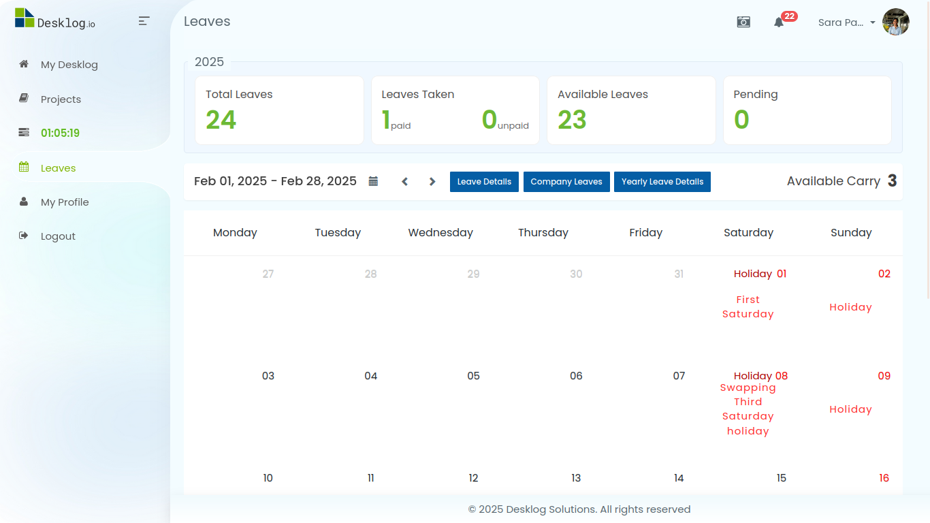Open Projects menu item

point(61,99)
